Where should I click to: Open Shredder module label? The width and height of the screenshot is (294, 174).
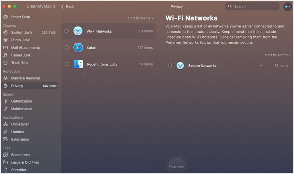point(19,170)
